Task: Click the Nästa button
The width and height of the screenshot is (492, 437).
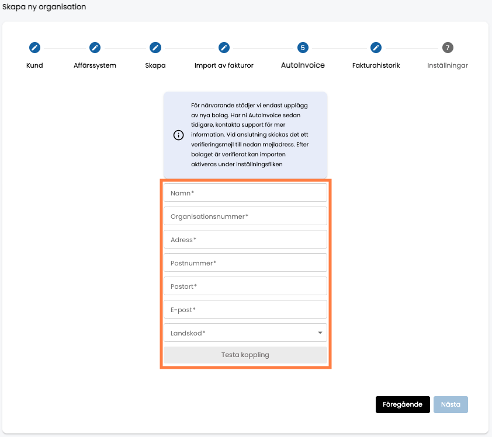Action: pos(451,404)
